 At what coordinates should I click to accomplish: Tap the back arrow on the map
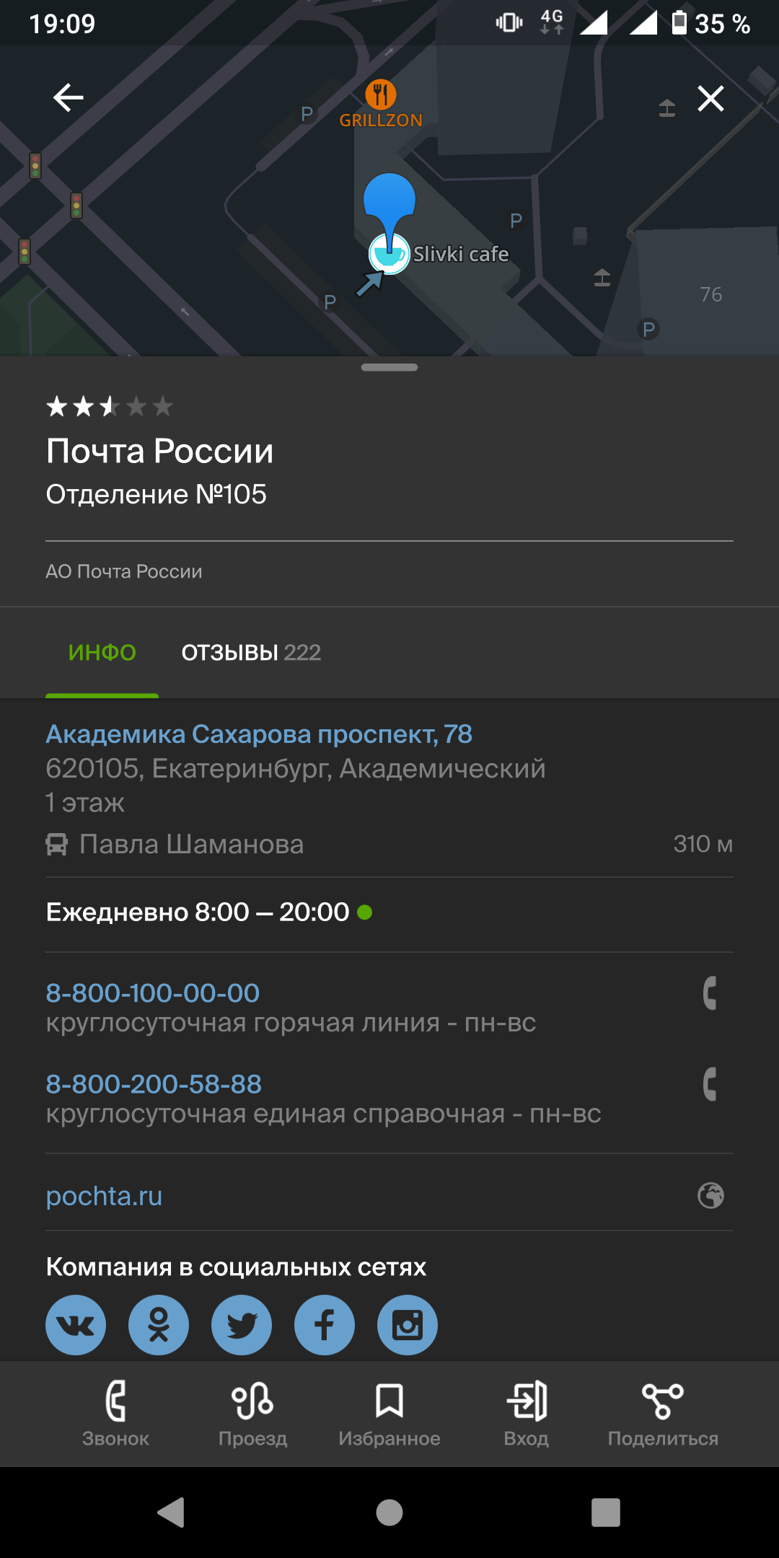point(69,98)
